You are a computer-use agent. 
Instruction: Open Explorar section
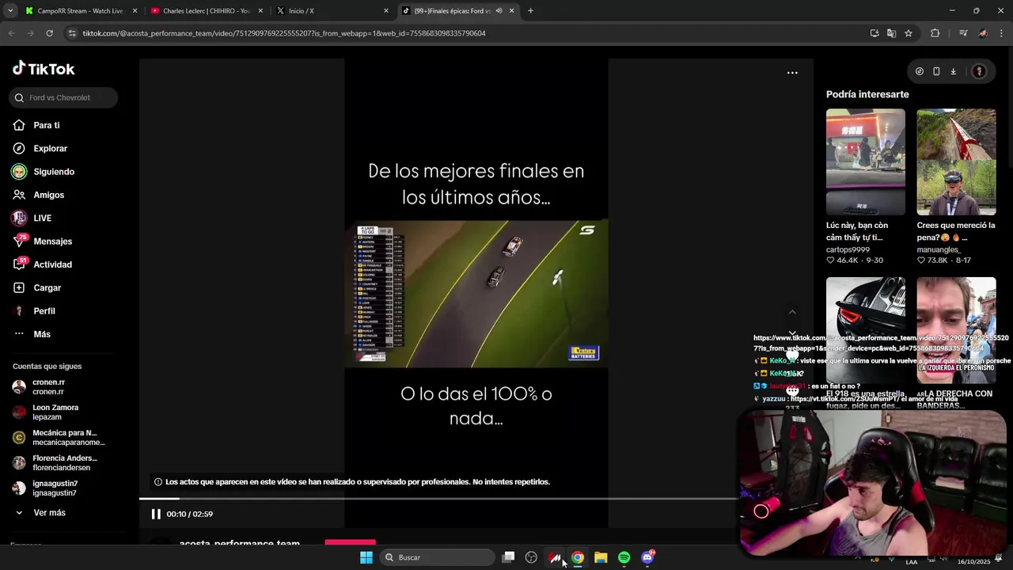[40, 148]
